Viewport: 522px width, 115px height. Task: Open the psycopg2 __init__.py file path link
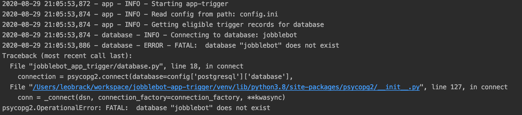pos(226,87)
